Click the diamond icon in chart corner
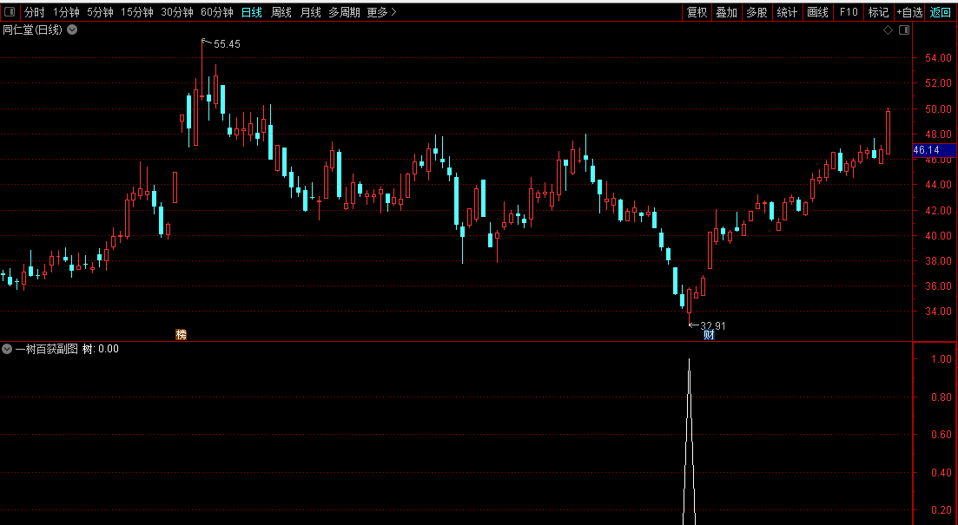 coord(889,30)
